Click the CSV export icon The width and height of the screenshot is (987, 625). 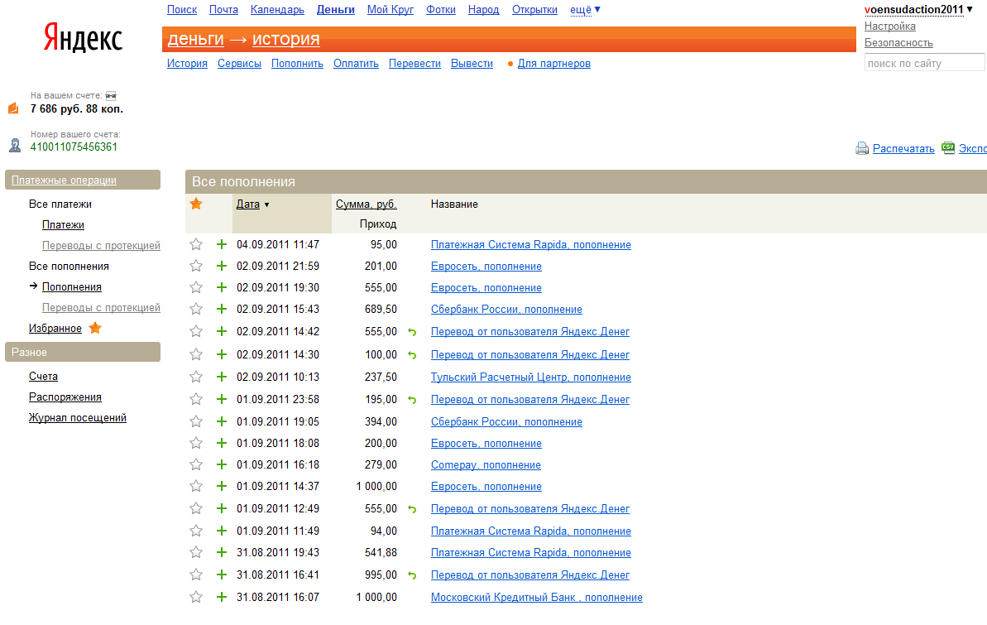coord(948,148)
